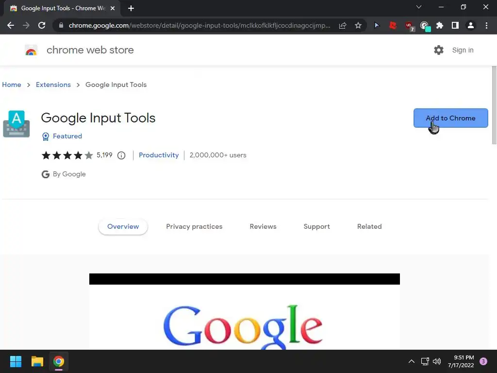This screenshot has height=373, width=497.
Task: Open web store settings gear
Action: tap(439, 50)
